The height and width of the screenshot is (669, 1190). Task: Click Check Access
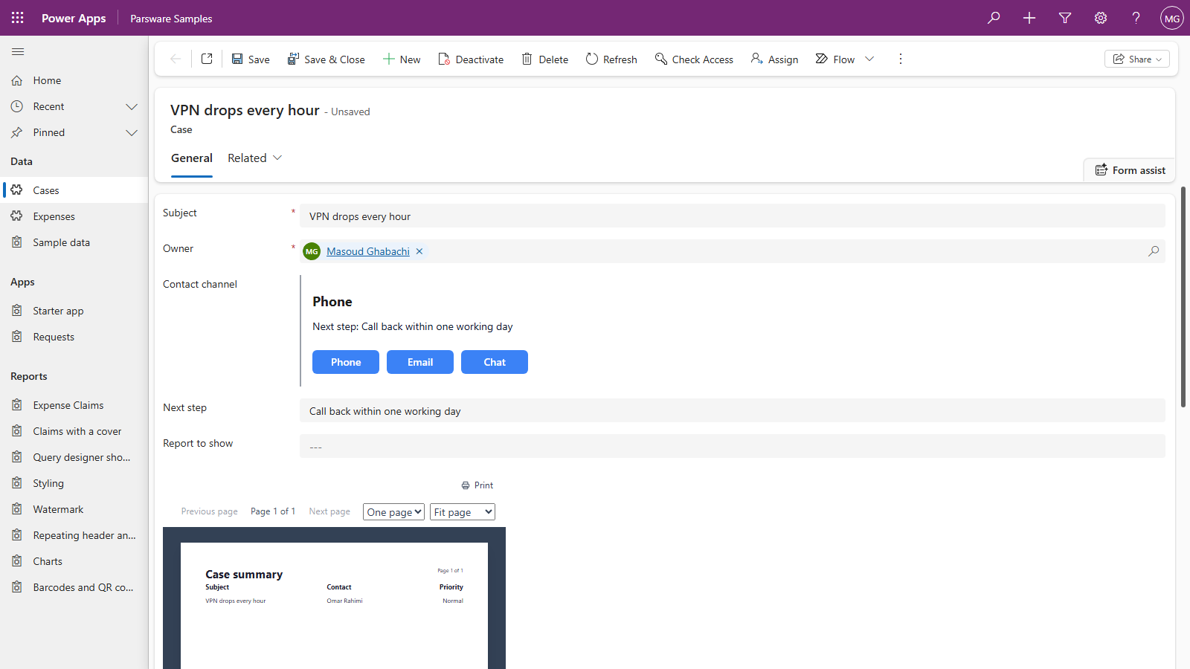(x=694, y=59)
